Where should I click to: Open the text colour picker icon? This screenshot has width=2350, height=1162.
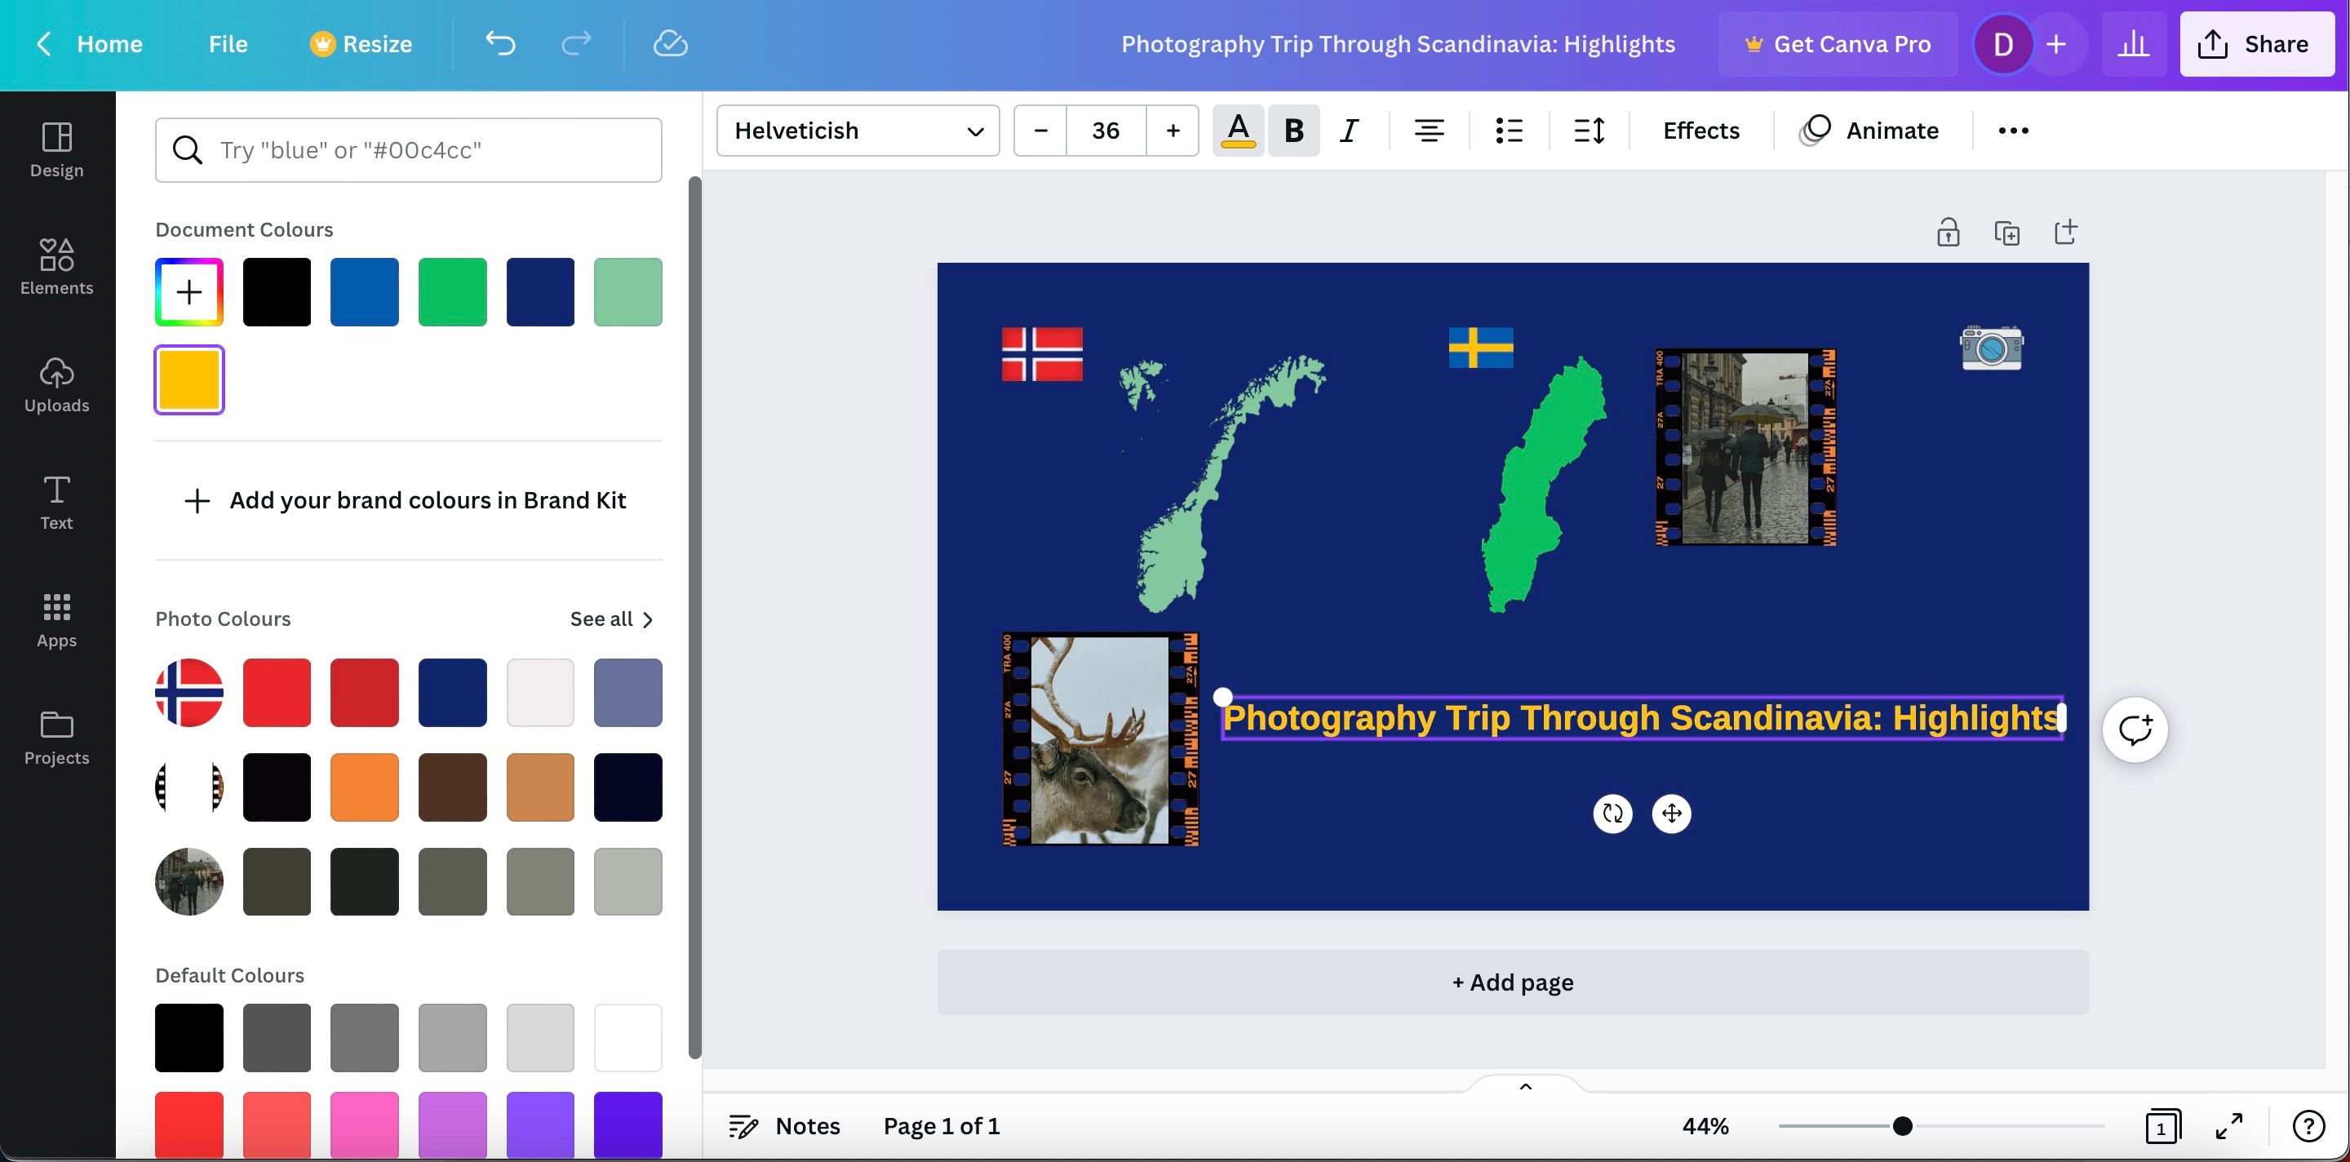point(1237,131)
